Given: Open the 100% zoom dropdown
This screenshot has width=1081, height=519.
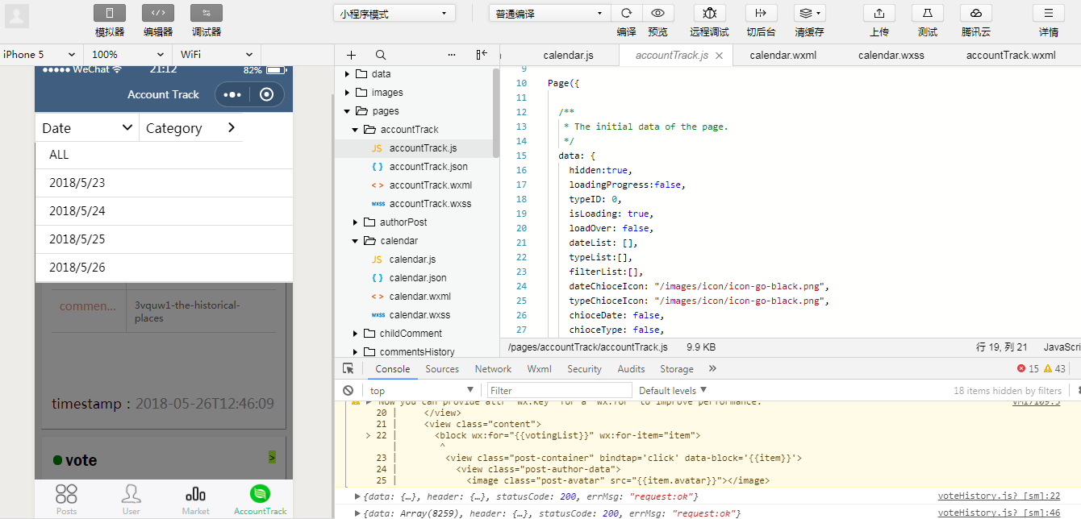Looking at the screenshot, I should click(126, 54).
